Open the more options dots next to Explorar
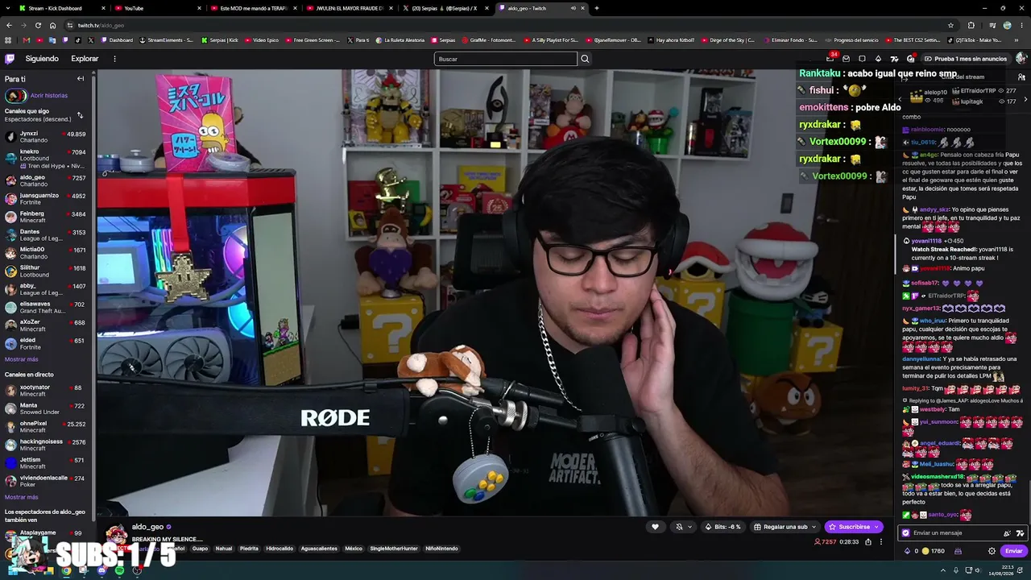Screen dimensions: 1031x580 (x=114, y=59)
